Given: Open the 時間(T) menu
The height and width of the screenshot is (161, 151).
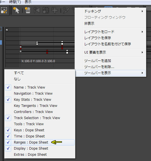Looking at the screenshot, I should pos(15,2).
